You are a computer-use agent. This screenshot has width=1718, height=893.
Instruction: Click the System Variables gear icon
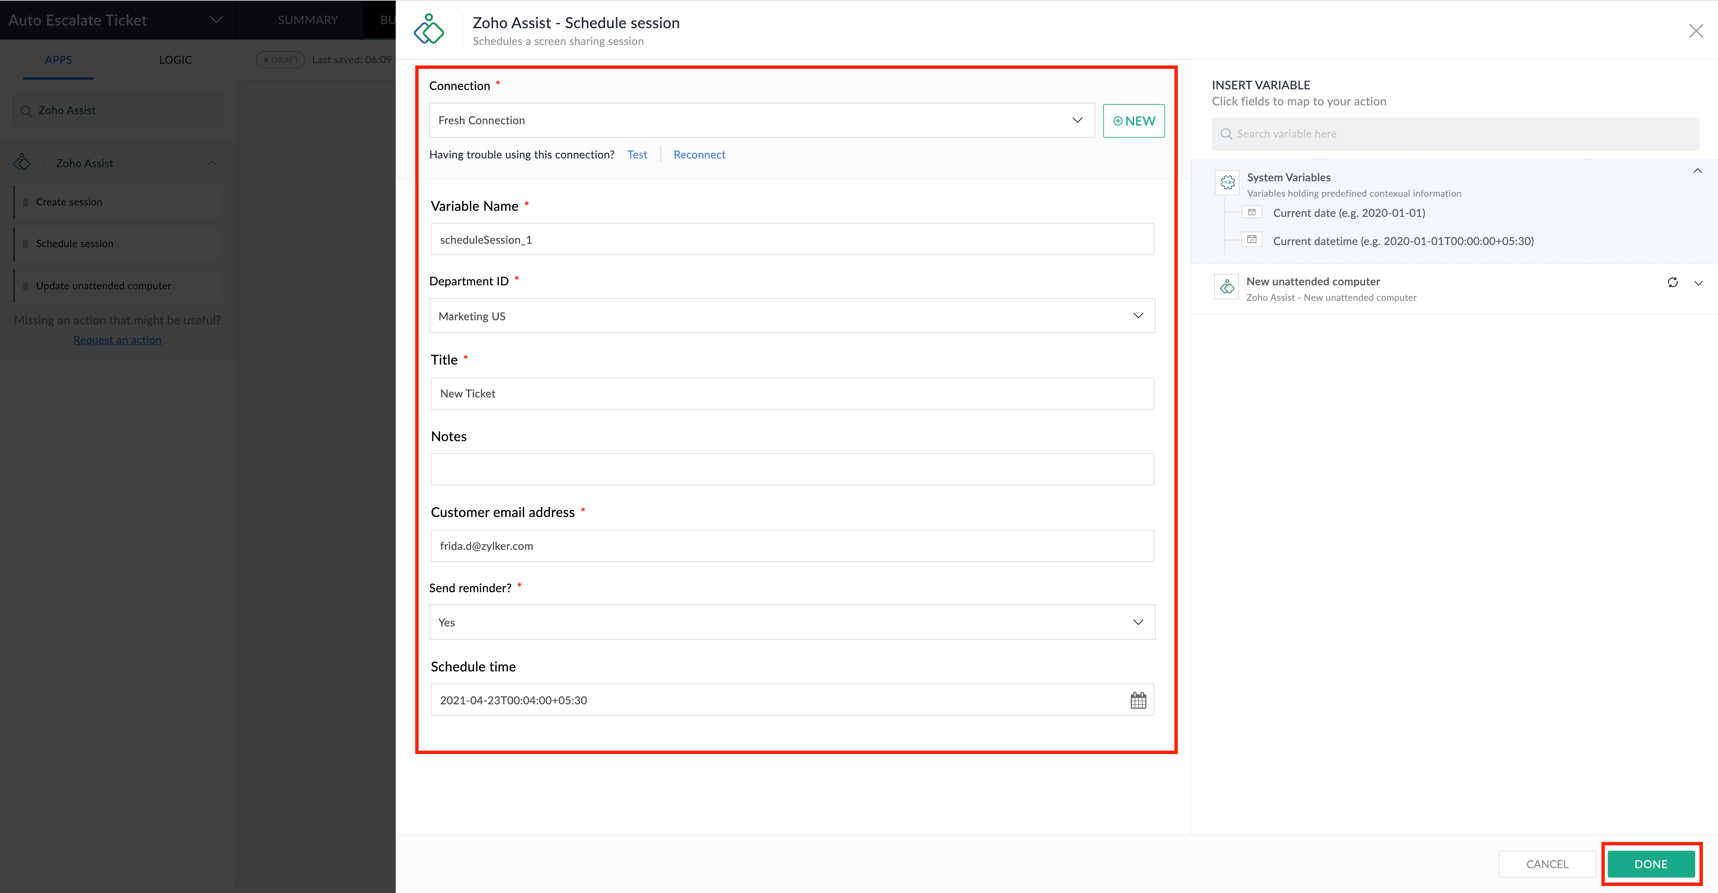(x=1227, y=183)
